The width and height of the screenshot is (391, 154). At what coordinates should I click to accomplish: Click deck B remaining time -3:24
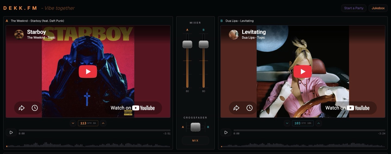382,134
